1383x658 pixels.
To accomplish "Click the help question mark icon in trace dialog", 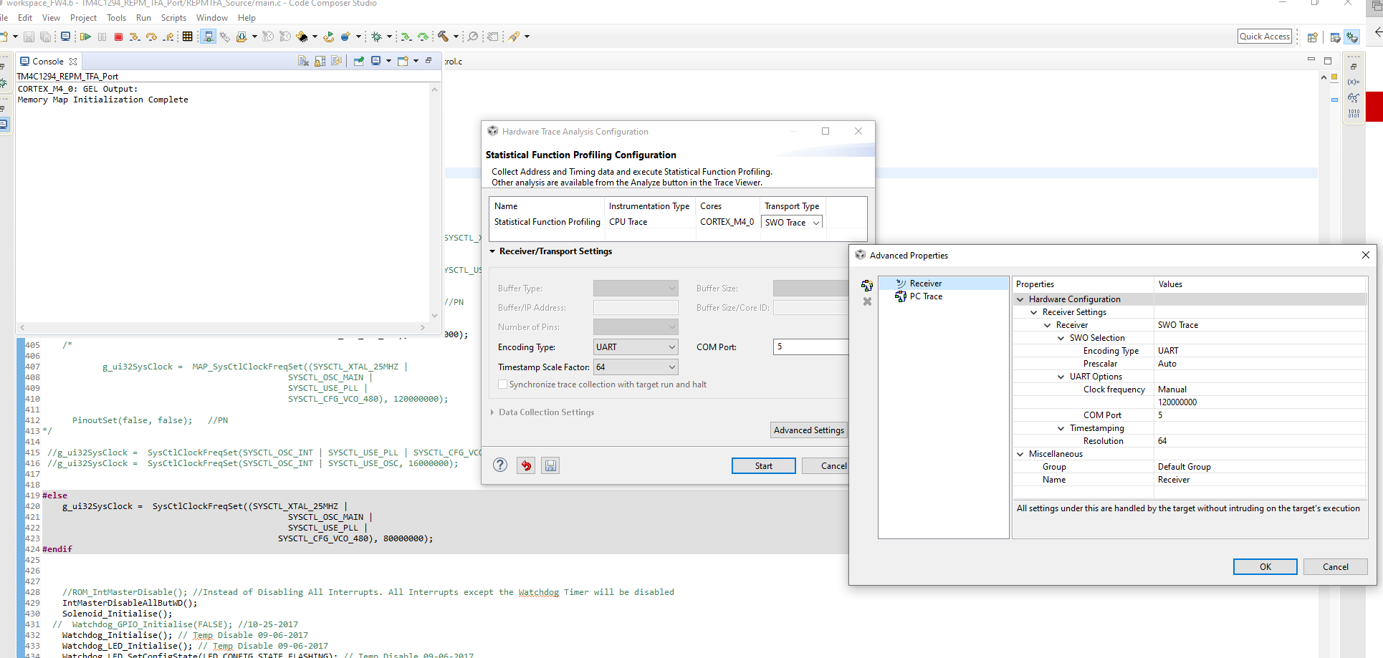I will pos(500,465).
